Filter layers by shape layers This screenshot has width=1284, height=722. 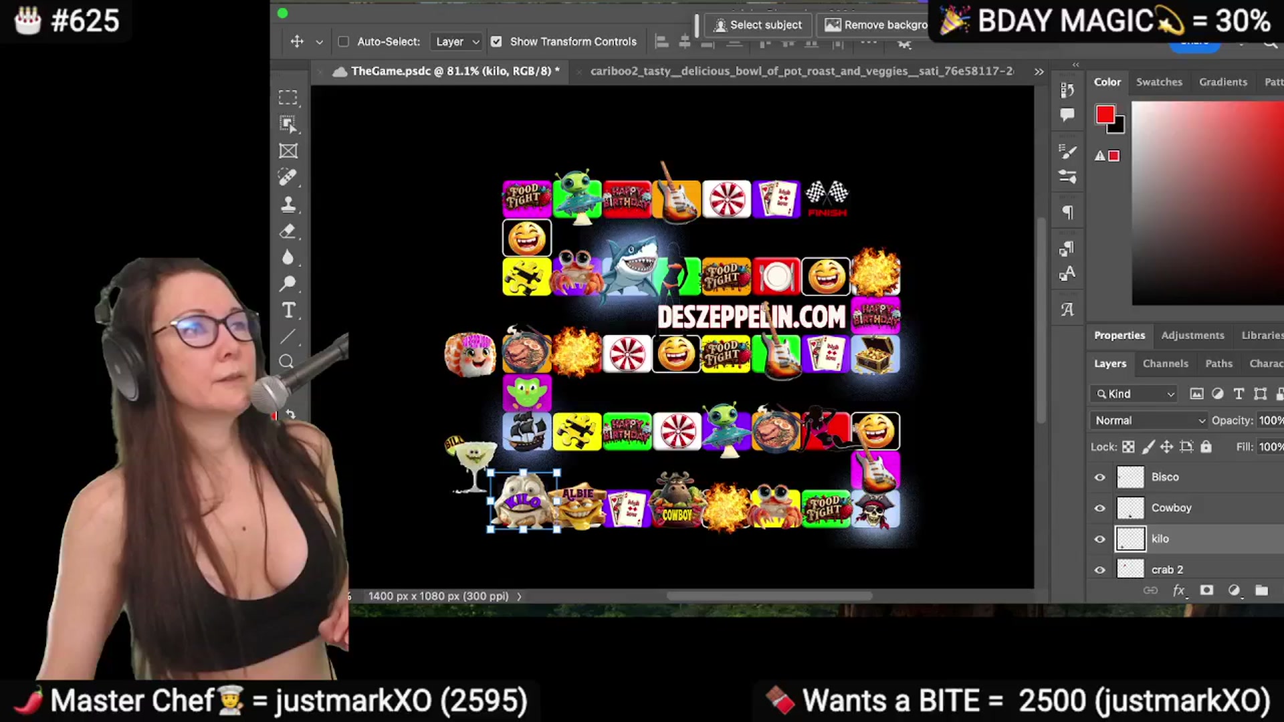1261,394
